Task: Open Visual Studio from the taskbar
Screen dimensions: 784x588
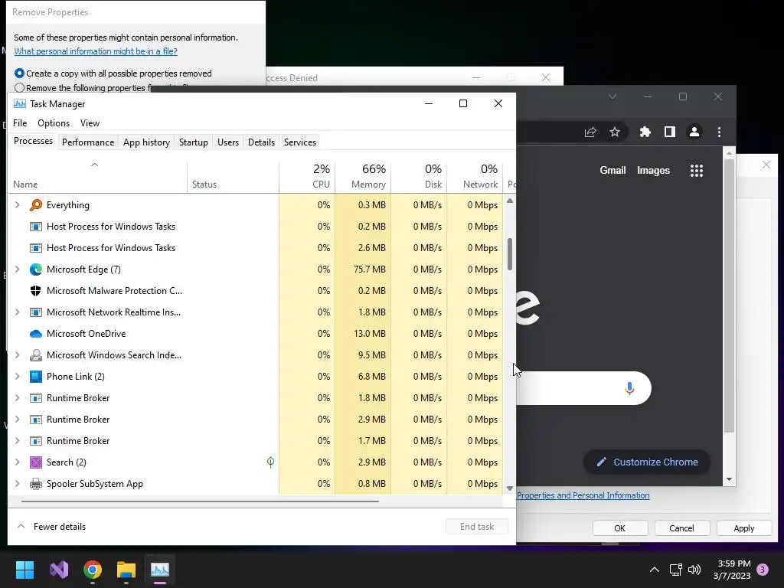Action: 59,570
